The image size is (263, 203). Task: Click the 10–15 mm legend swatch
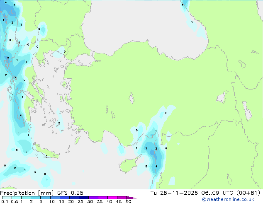point(55,198)
